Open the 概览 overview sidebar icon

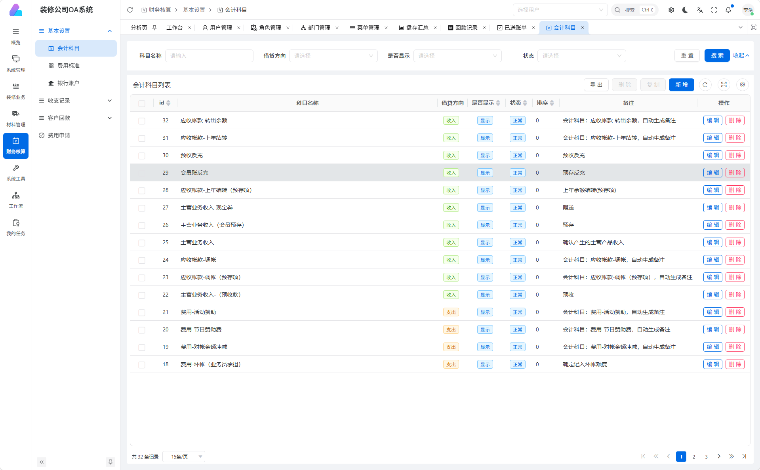point(16,36)
